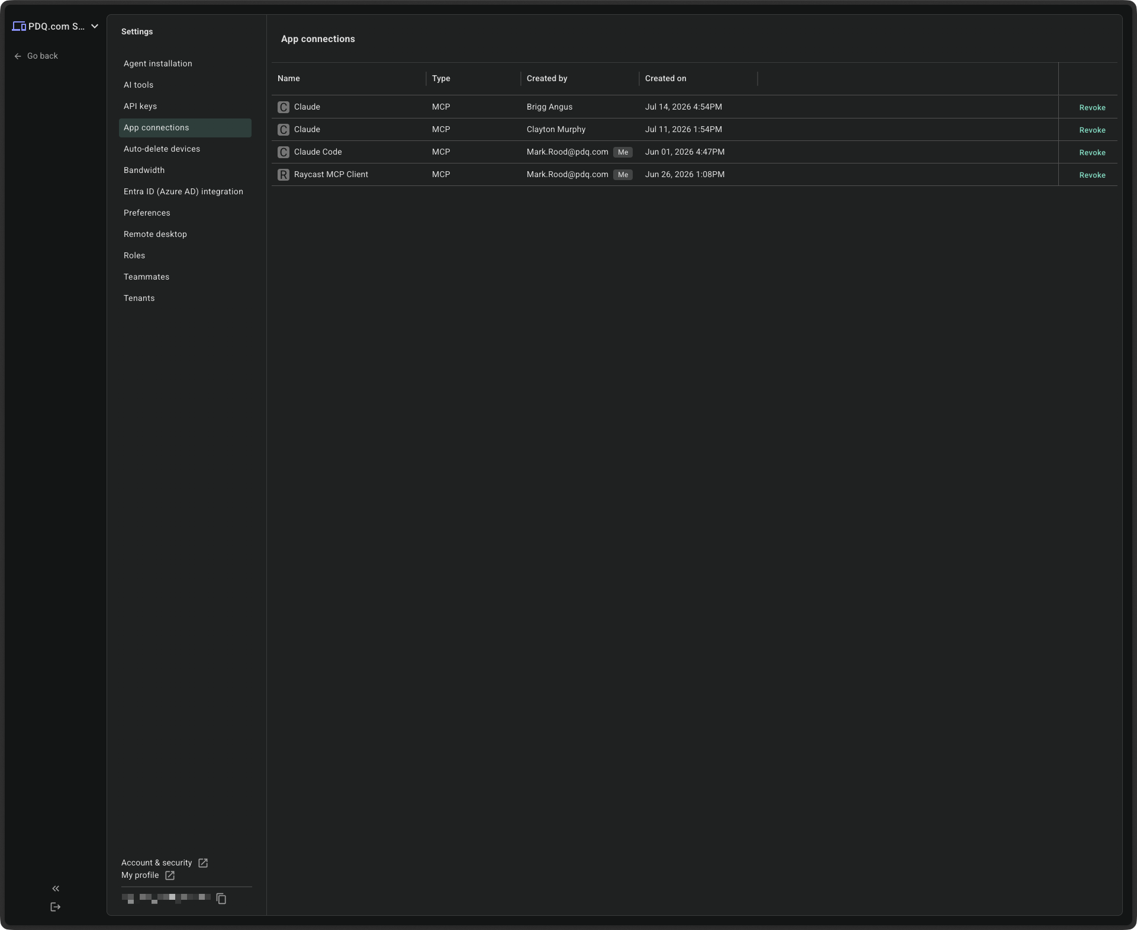Go back to the previous page
The width and height of the screenshot is (1137, 930).
[x=36, y=56]
